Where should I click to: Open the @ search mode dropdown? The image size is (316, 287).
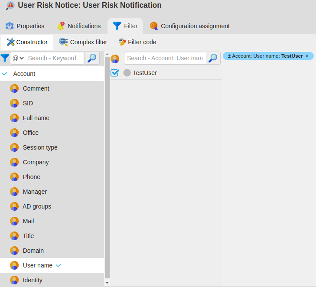[x=18, y=58]
